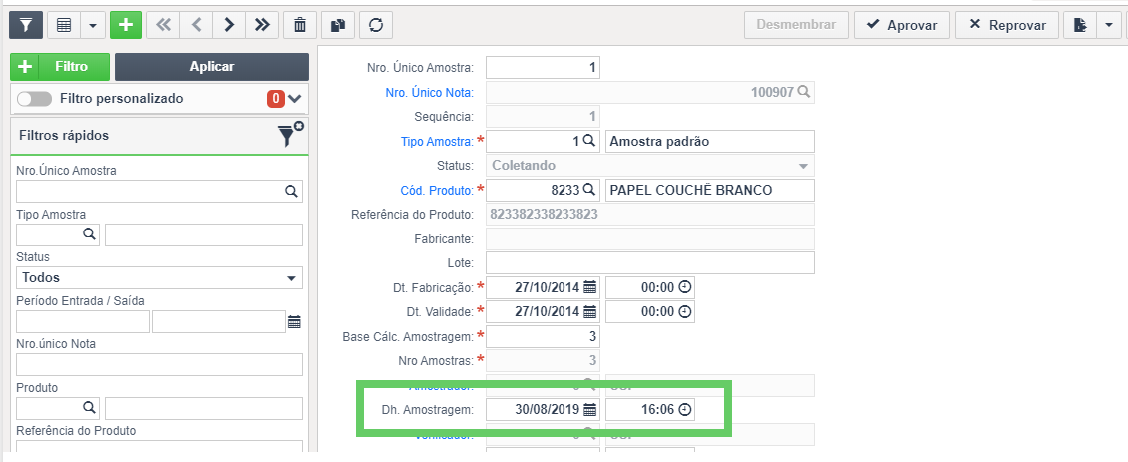This screenshot has height=462, width=1128.
Task: Open the Período Entrada / Saída calendar
Action: (x=294, y=322)
